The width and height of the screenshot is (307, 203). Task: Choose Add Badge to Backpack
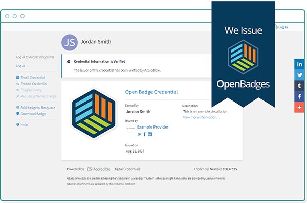coord(36,107)
